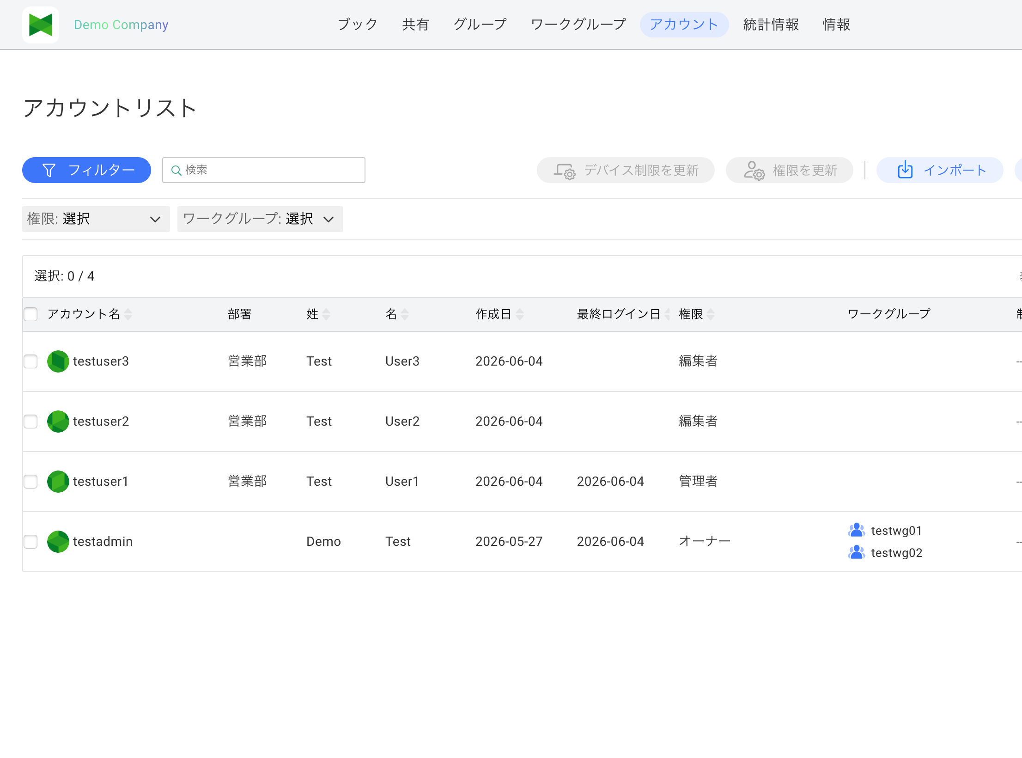Click the Demo surname cell
The width and height of the screenshot is (1022, 758).
point(323,542)
